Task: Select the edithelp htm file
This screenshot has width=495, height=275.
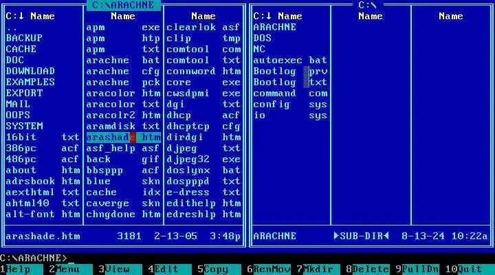Action: pos(203,203)
